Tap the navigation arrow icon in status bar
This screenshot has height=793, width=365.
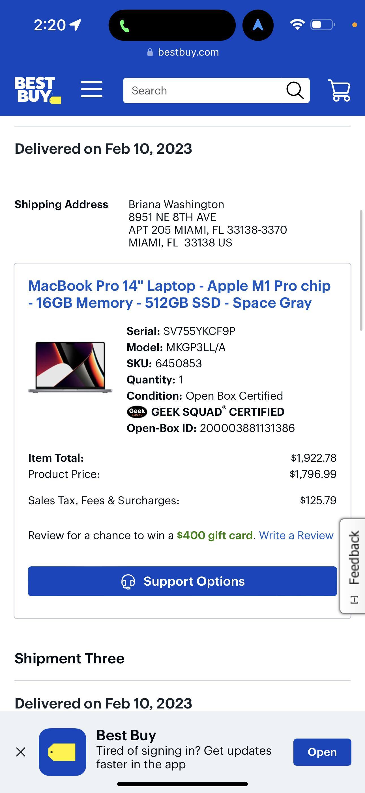(258, 25)
